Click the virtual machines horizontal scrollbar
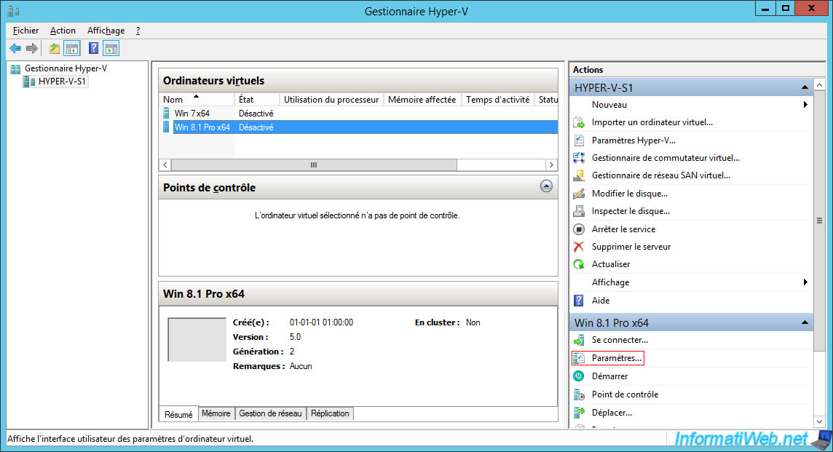The height and width of the screenshot is (452, 833). tap(314, 165)
